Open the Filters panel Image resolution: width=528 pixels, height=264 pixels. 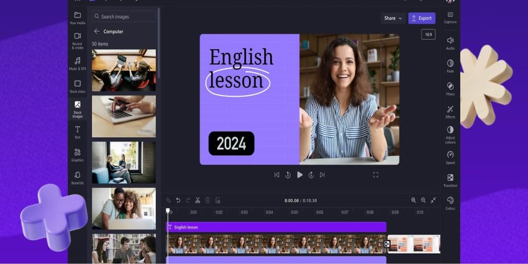click(x=450, y=89)
